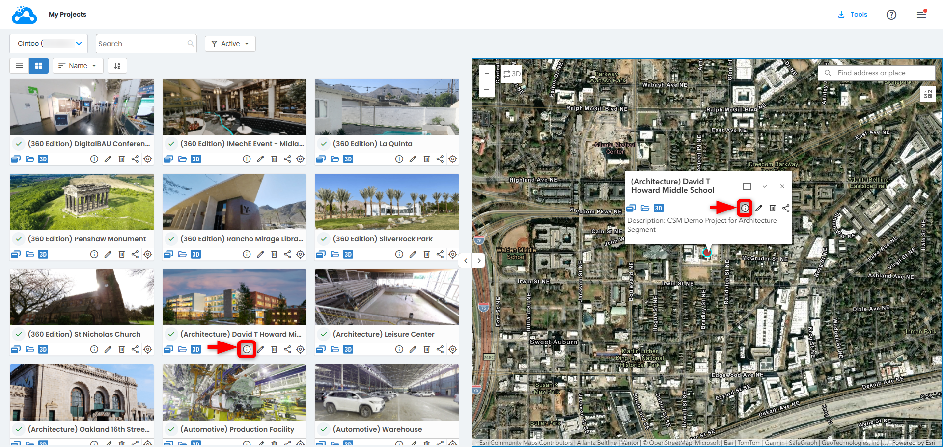The height and width of the screenshot is (447, 943).
Task: Zoom in on the map
Action: [487, 74]
